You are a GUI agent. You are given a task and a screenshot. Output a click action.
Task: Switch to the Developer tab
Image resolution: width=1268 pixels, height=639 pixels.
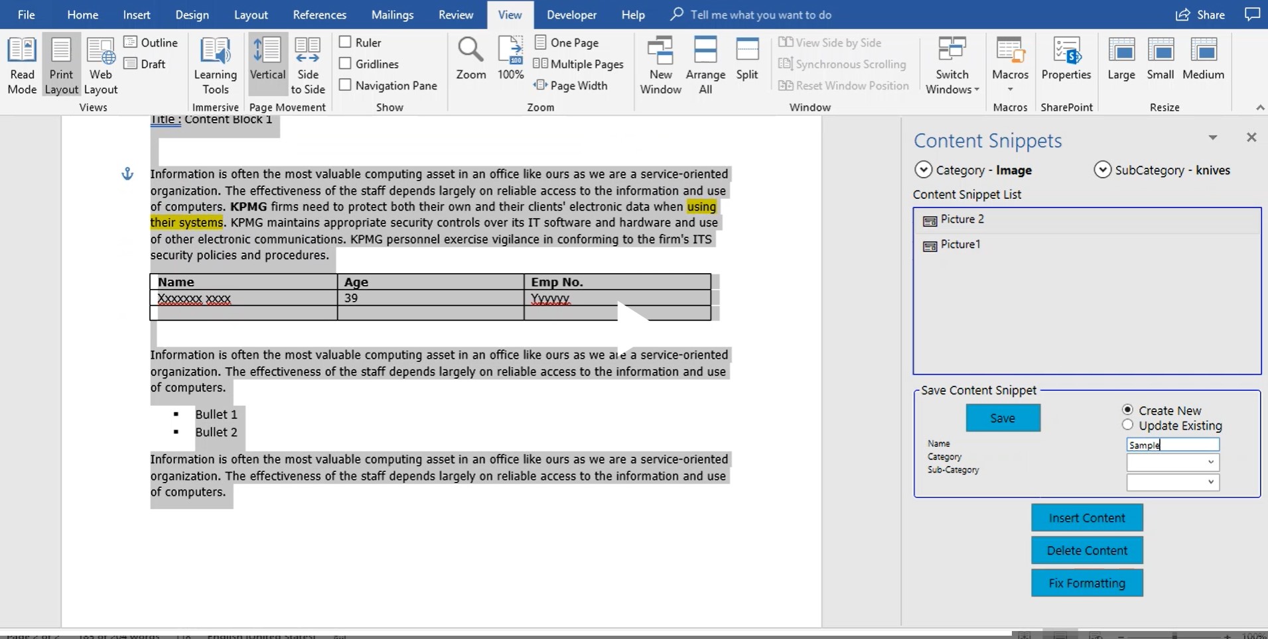coord(571,15)
